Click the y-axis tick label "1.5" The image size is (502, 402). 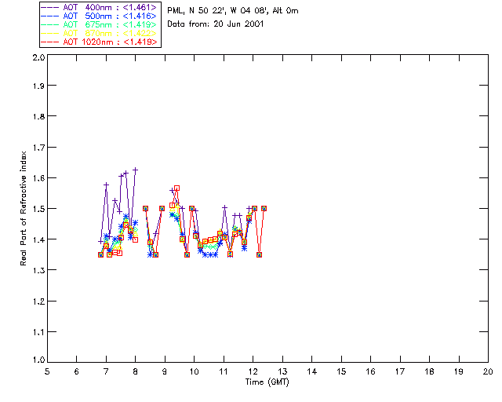[38, 209]
